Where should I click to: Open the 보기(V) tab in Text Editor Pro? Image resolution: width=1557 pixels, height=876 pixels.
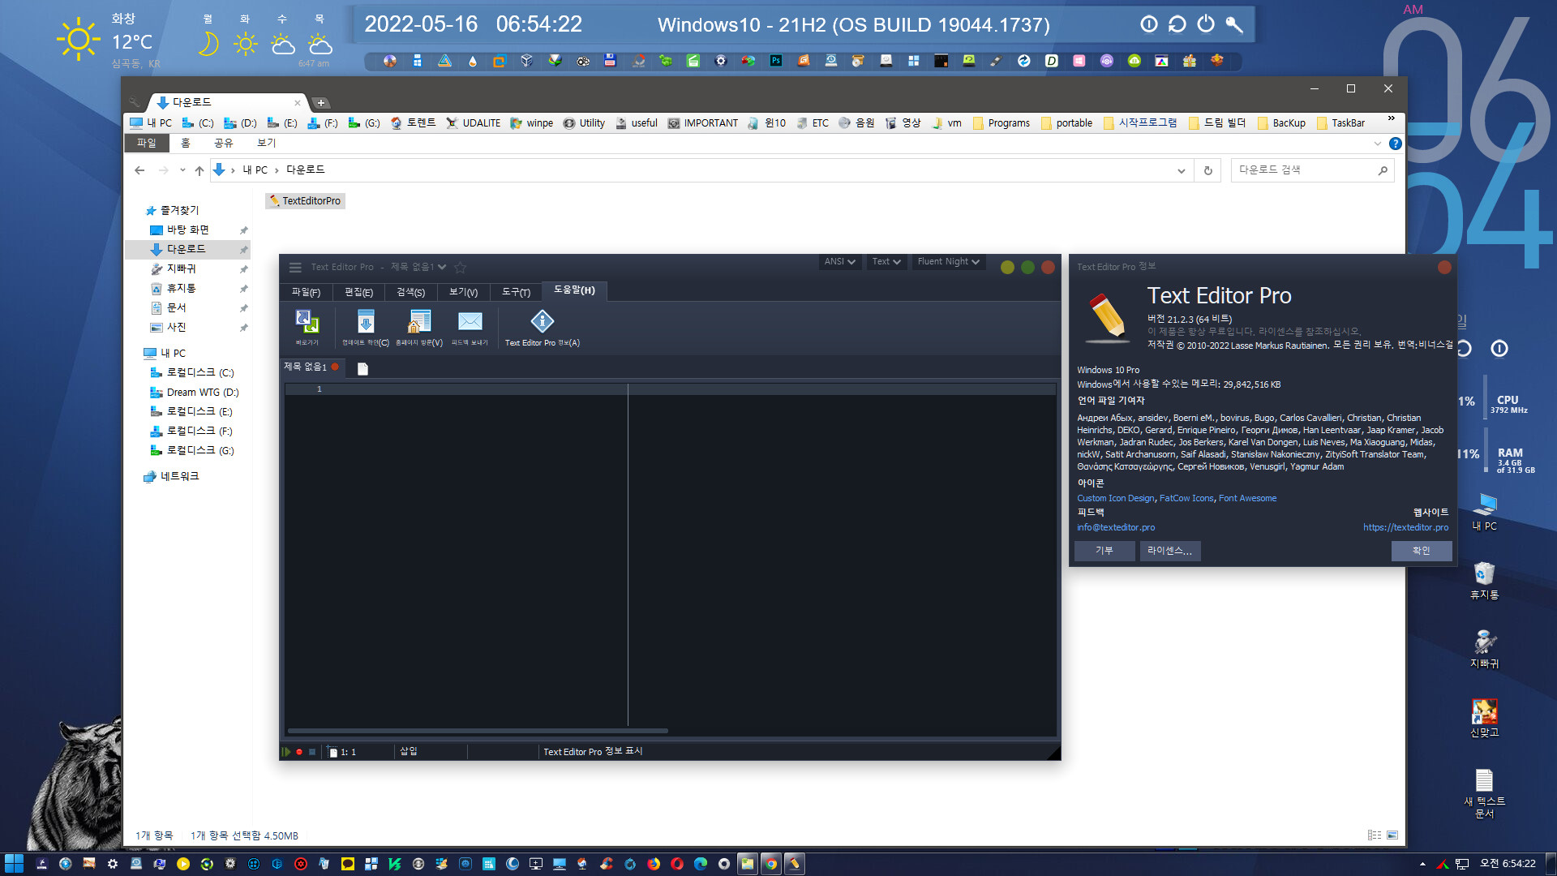(x=463, y=292)
